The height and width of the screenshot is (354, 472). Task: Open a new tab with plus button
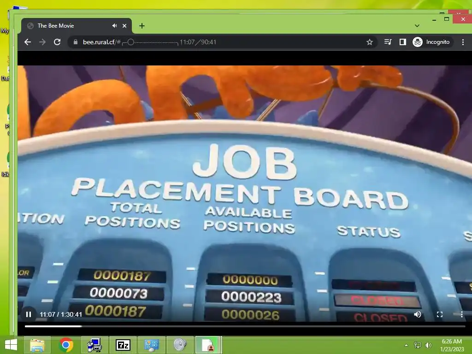click(x=142, y=26)
